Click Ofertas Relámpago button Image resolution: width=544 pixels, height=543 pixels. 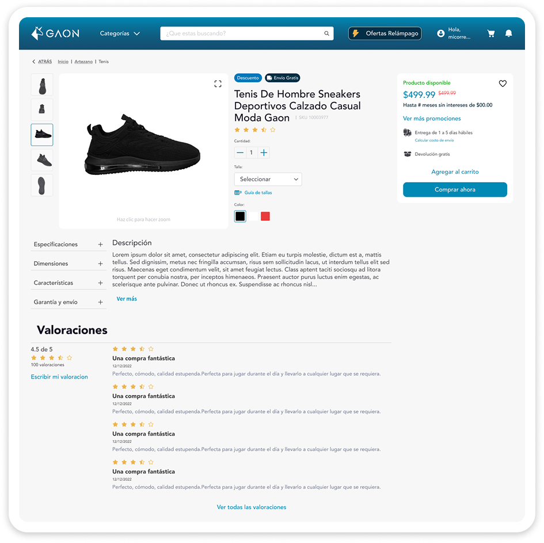385,33
